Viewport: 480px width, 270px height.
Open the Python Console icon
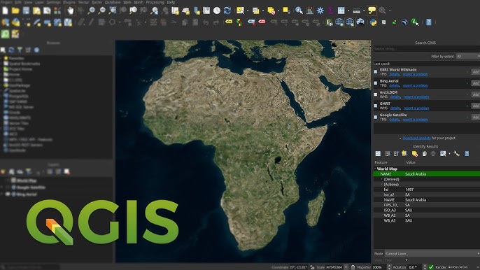tap(373, 22)
